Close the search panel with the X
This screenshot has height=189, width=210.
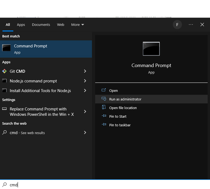(x=202, y=25)
